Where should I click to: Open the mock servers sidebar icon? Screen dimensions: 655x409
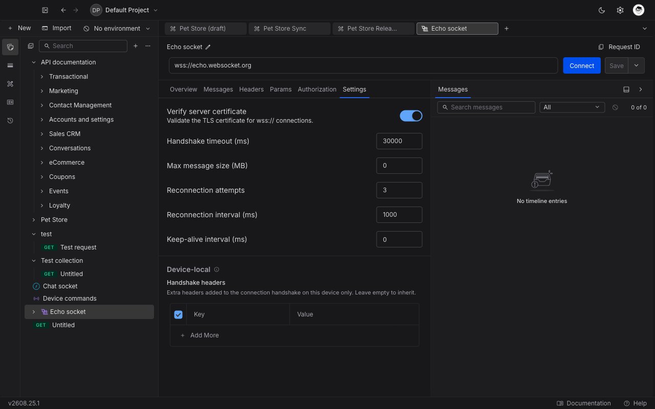(10, 102)
